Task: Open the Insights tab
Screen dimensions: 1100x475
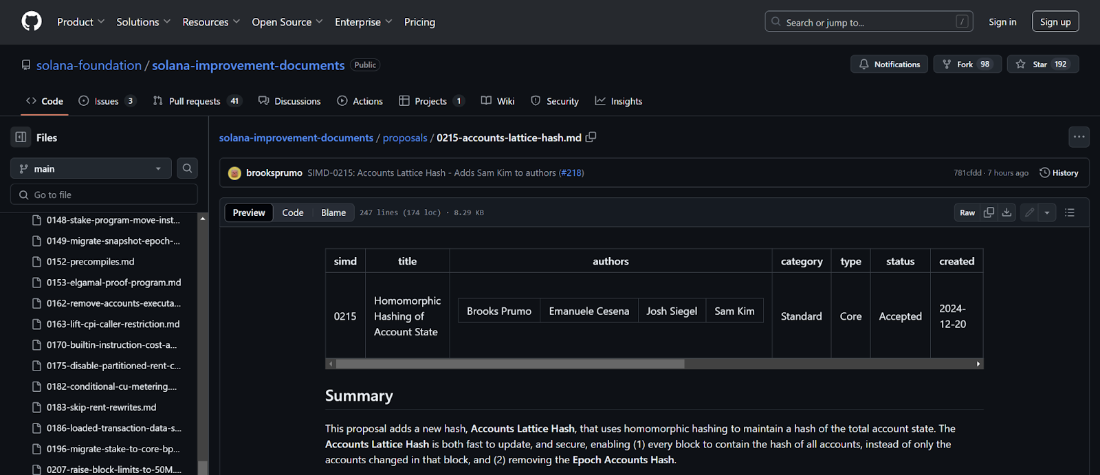Action: tap(619, 101)
